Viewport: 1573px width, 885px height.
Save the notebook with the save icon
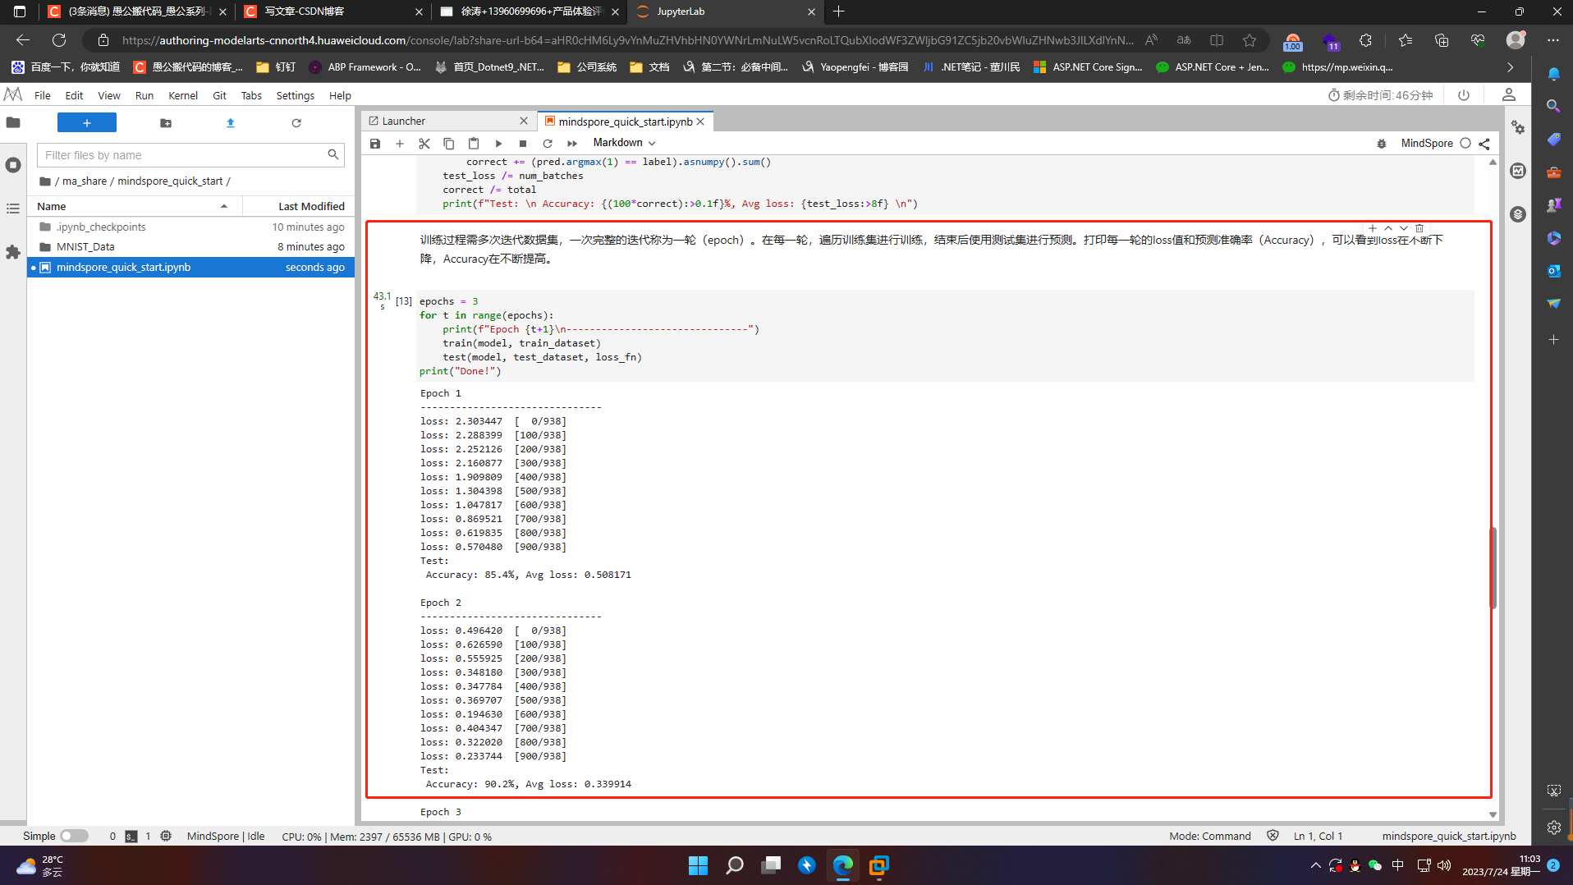[x=375, y=144]
